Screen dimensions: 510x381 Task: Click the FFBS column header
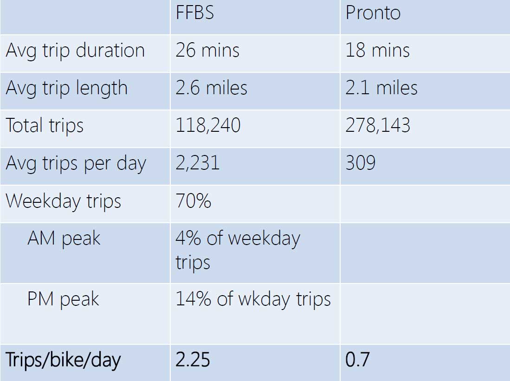click(x=194, y=13)
